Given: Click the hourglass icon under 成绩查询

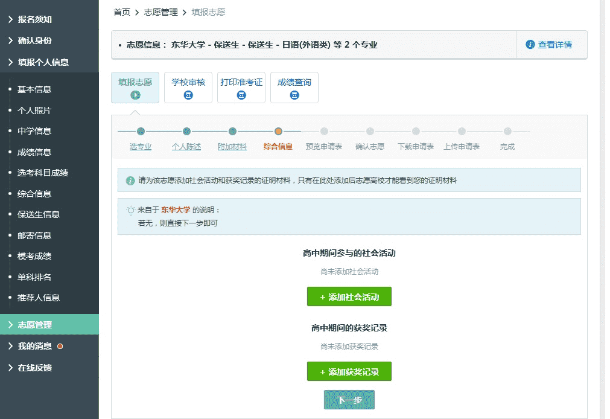Looking at the screenshot, I should point(294,95).
